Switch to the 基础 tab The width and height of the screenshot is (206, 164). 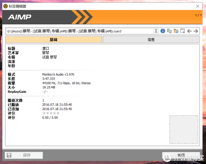point(54,40)
